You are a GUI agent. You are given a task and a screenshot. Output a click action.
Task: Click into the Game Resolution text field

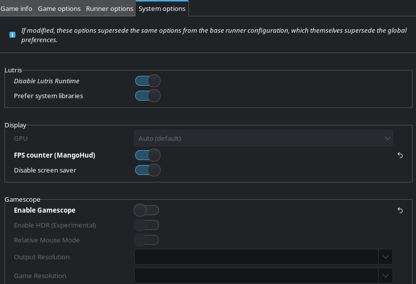256,276
